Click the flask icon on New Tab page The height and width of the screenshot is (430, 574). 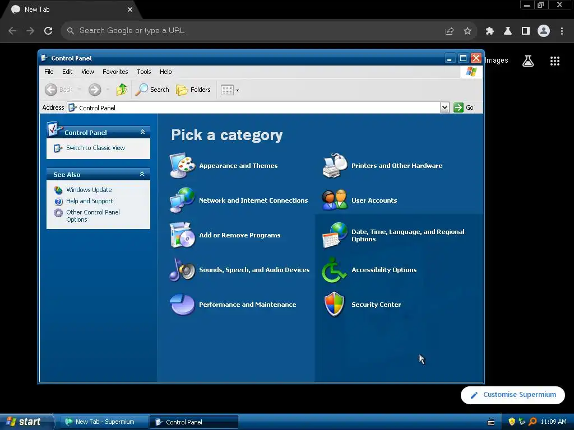[528, 61]
